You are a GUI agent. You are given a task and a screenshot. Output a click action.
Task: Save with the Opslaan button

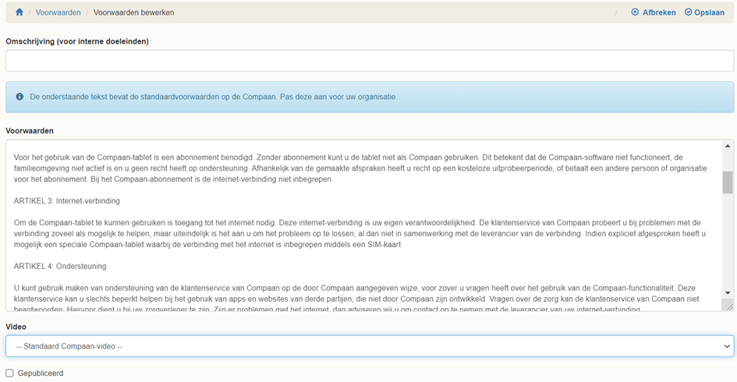(x=704, y=12)
